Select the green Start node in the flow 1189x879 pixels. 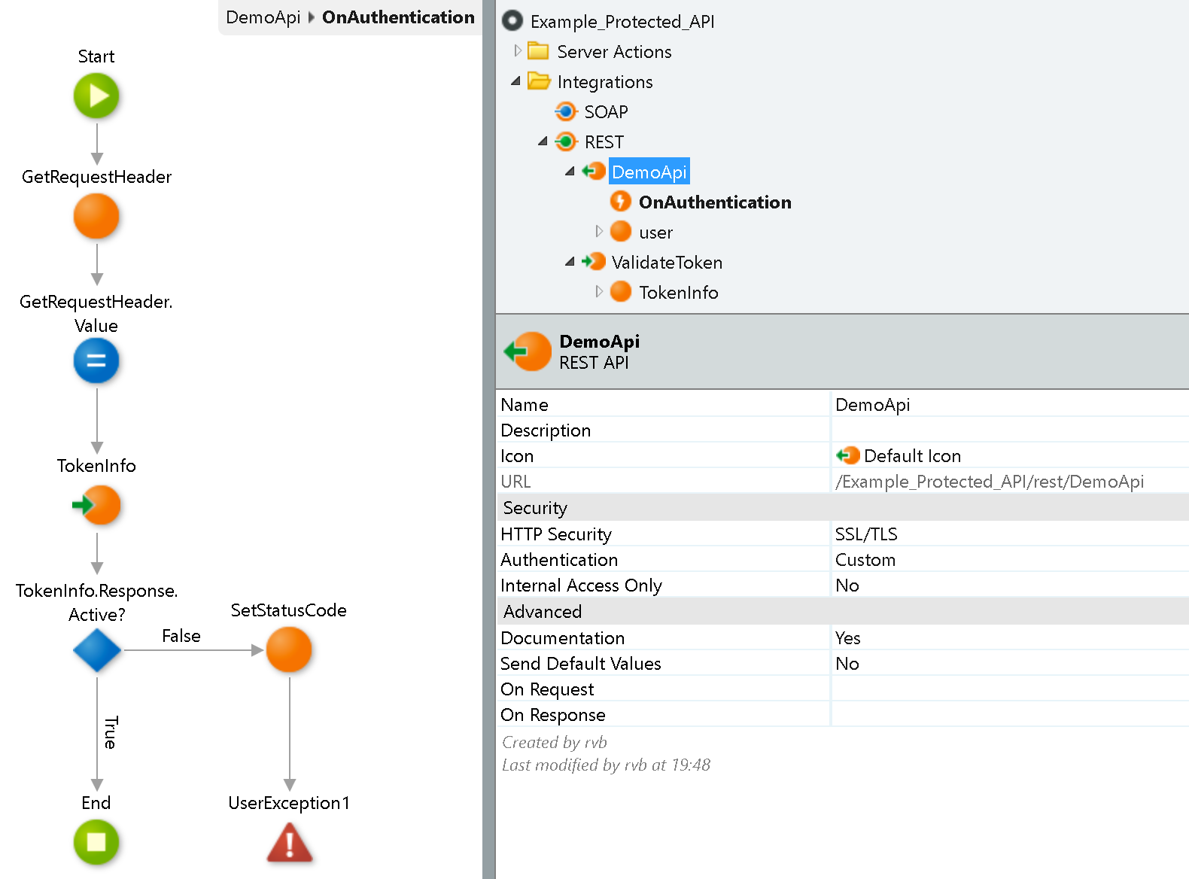click(x=96, y=96)
